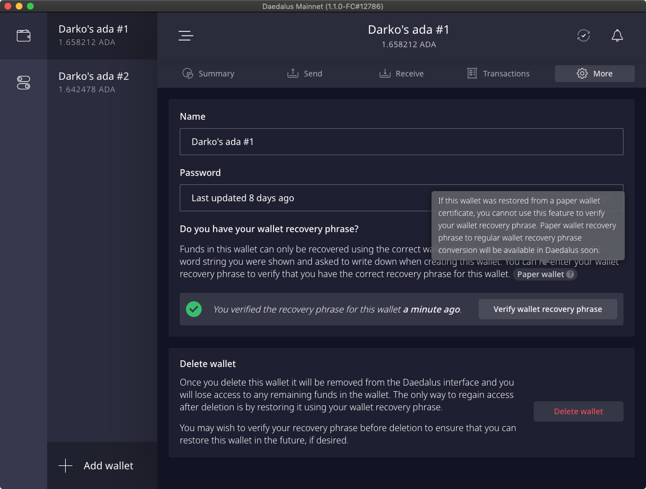Click the plus icon for Add wallet
646x489 pixels.
66,466
